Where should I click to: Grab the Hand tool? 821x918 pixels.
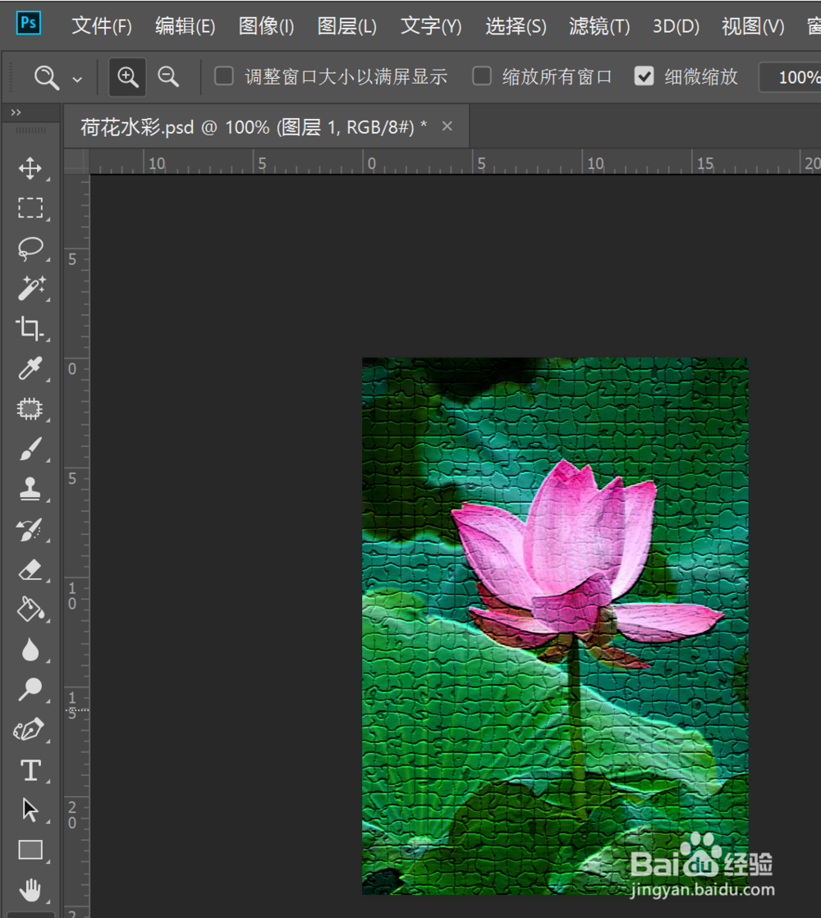coord(30,888)
